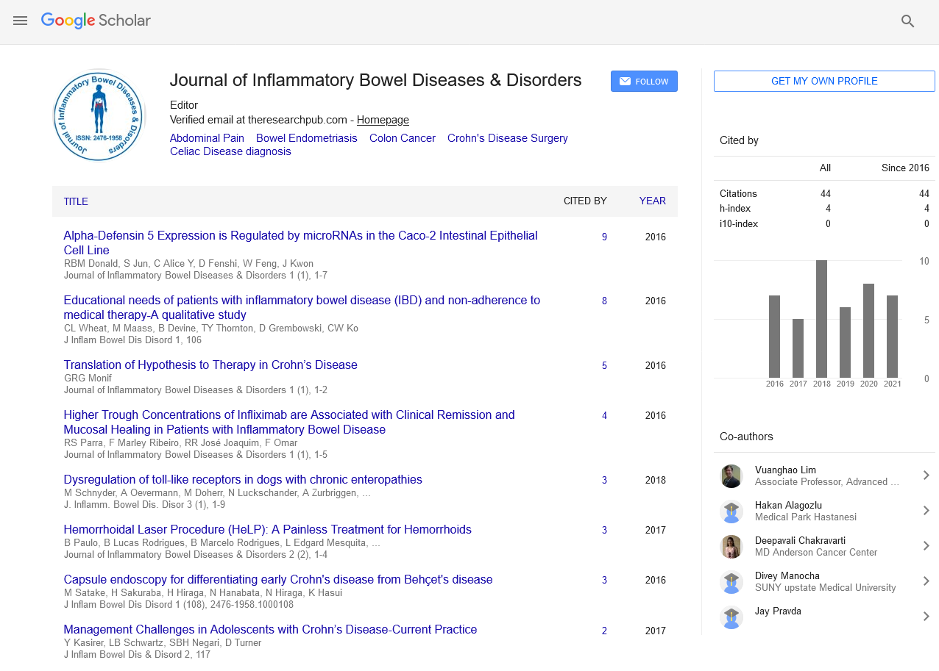Open Divey Manocha's chevron arrow
939x671 pixels.
(x=926, y=581)
